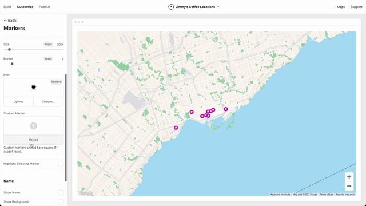Upload a new marker icon
The height and width of the screenshot is (206, 366).
pos(18,102)
